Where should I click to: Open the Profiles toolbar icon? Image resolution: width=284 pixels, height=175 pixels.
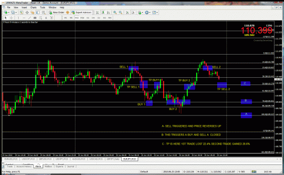(x=13, y=13)
